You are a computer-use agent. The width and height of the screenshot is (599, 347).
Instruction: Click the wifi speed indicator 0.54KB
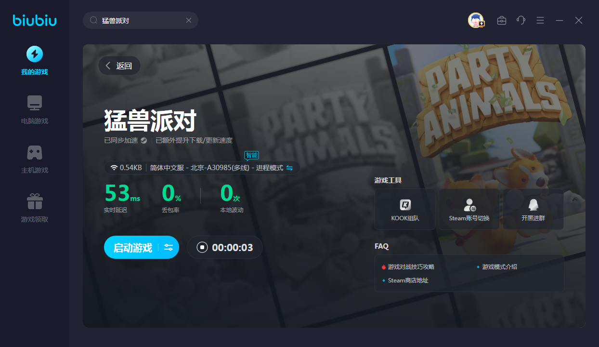coord(126,168)
